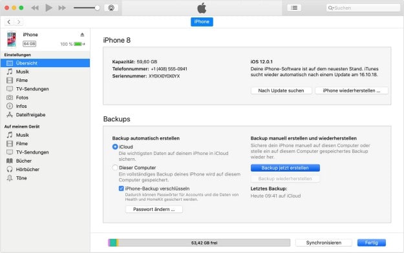The image size is (404, 253).
Task: Open TV-Sendungen under Auf meinem Gerät
Action: 45,152
